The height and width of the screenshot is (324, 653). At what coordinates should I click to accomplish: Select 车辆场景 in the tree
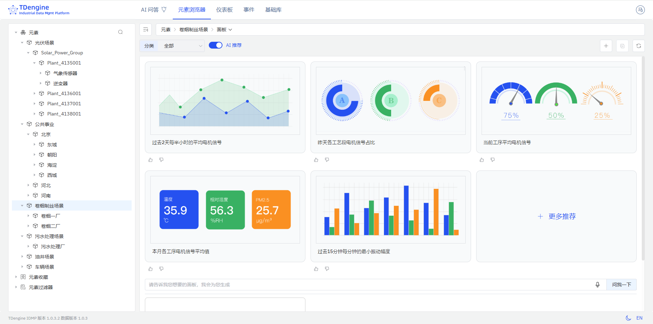pyautogui.click(x=45, y=267)
